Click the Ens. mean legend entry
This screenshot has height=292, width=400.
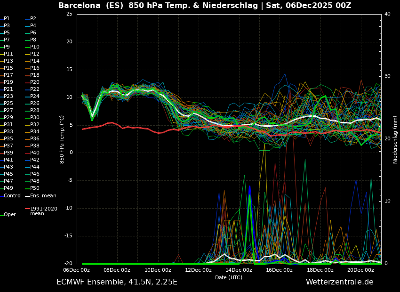point(43,196)
